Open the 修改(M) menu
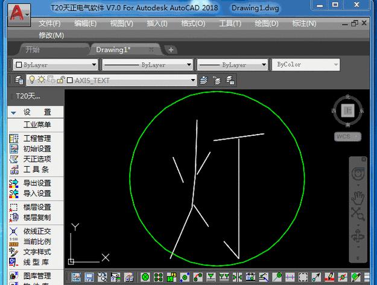 [51, 36]
